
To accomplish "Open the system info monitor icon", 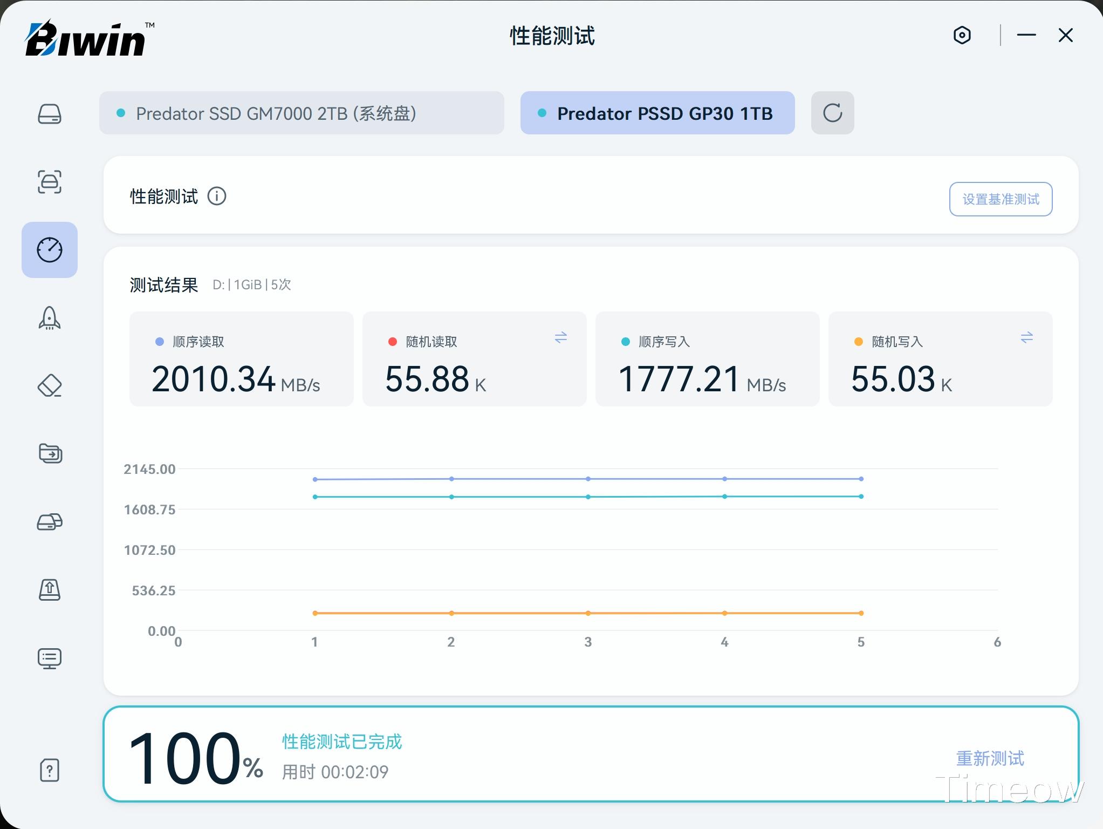I will pos(50,658).
